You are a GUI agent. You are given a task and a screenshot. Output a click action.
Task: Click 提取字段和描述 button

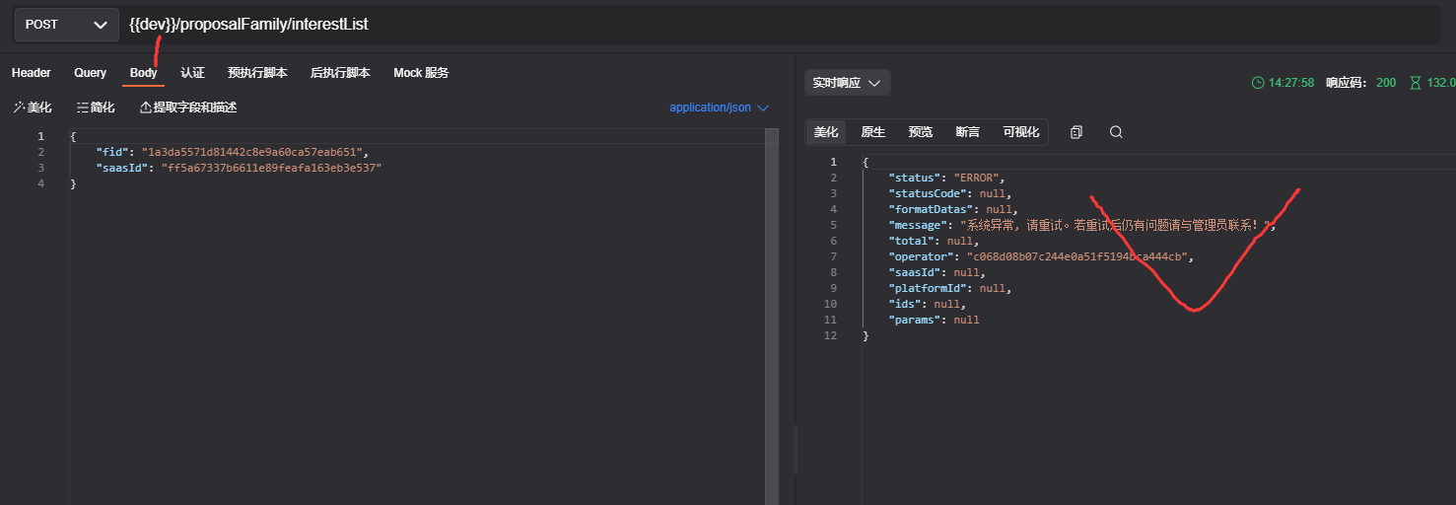188,108
